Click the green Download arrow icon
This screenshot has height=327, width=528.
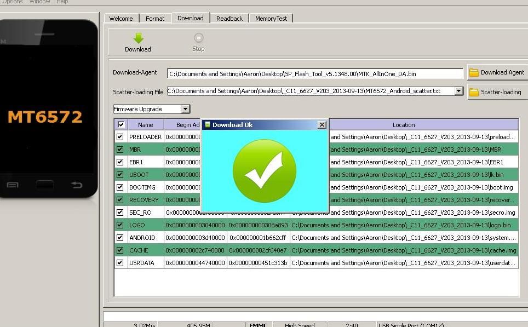pyautogui.click(x=138, y=38)
